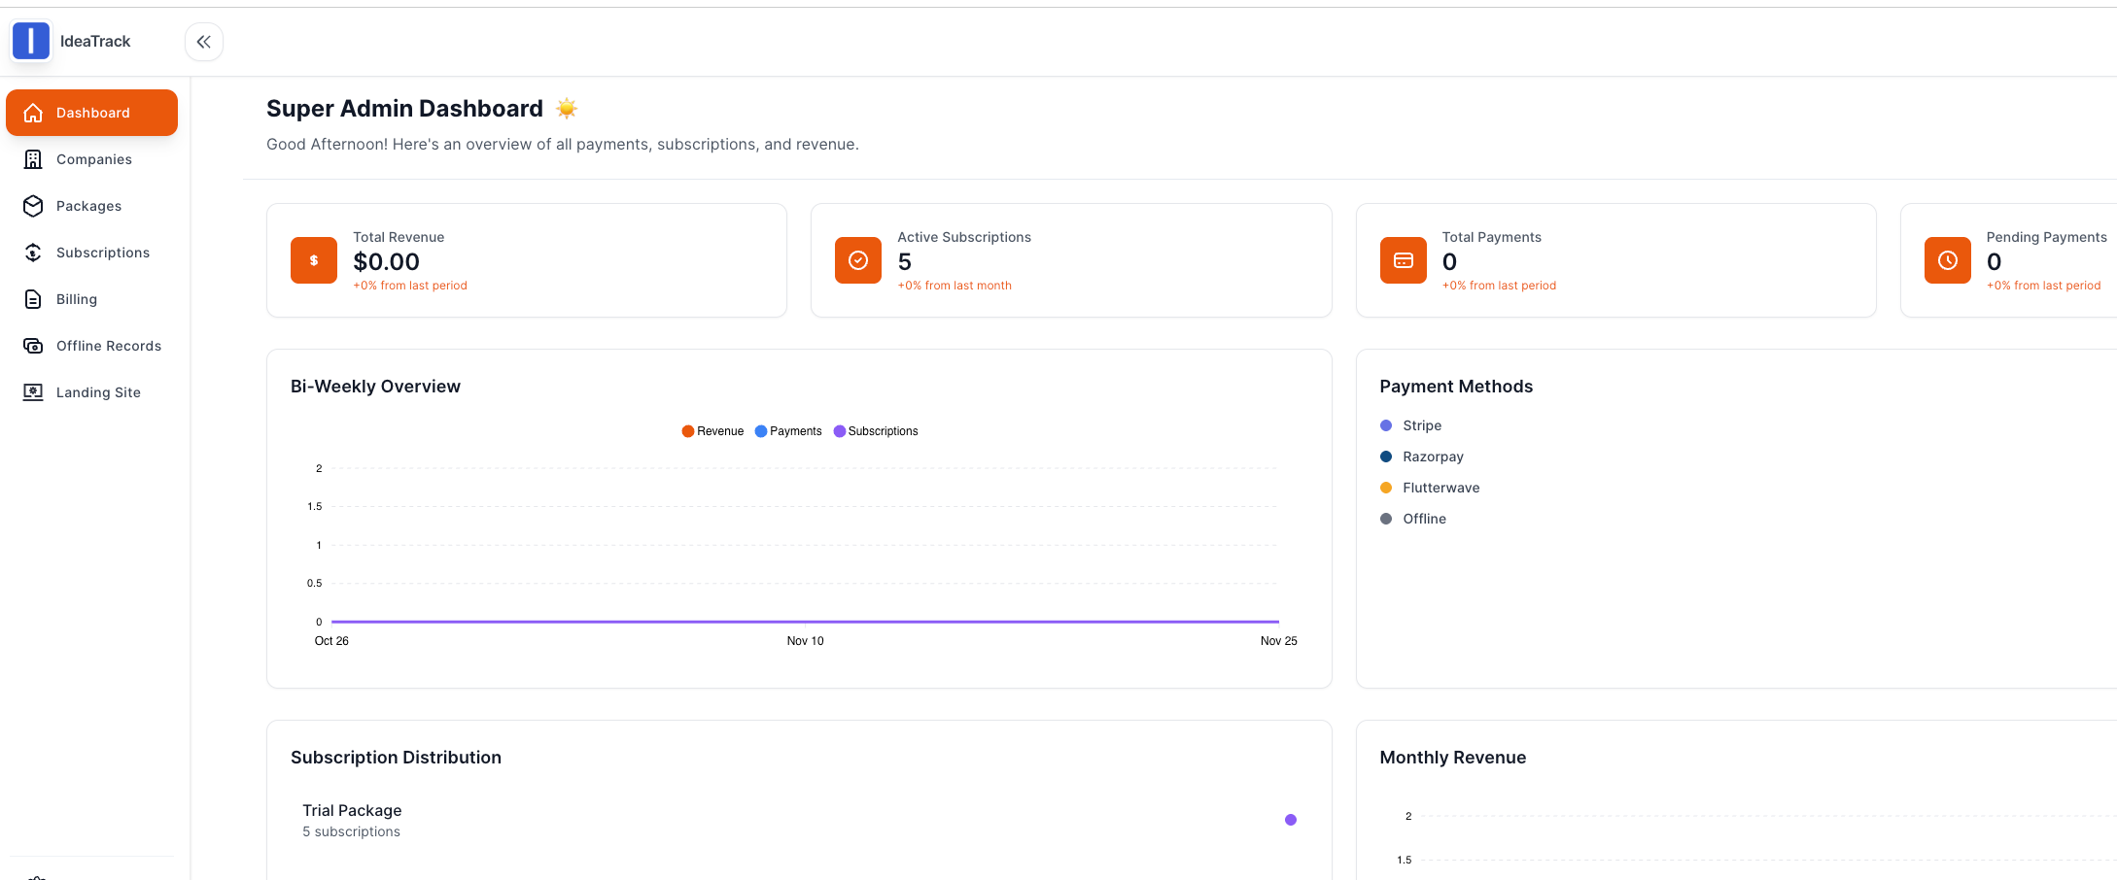Screen dimensions: 2117x880
Task: Click the Total Revenue dollar icon
Action: click(314, 260)
